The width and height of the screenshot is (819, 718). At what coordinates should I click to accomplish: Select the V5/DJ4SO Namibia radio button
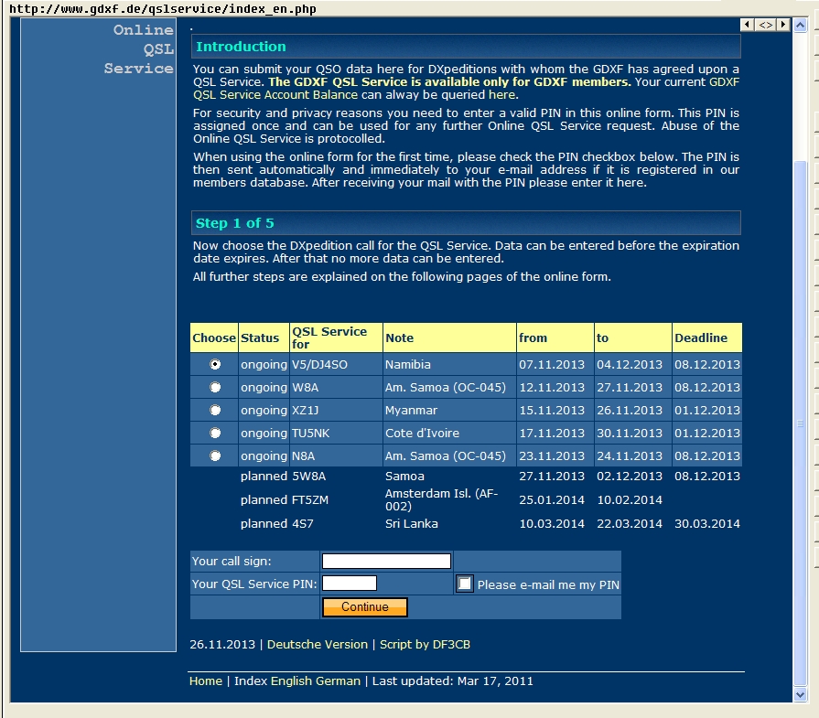pos(215,364)
